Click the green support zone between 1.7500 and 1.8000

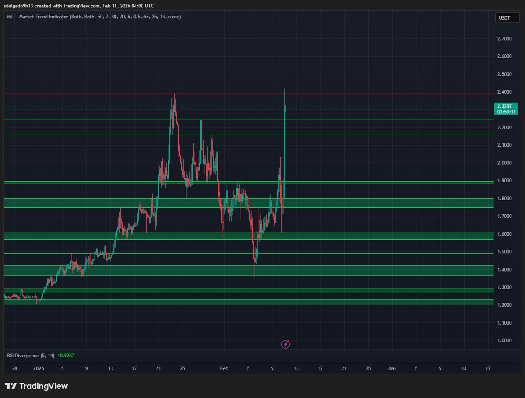[x=248, y=203]
